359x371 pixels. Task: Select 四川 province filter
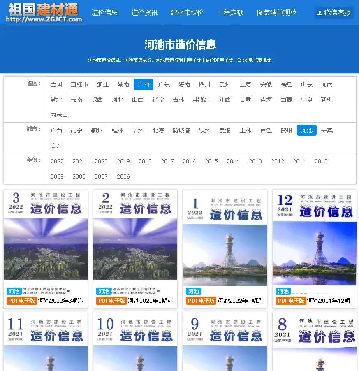point(204,84)
